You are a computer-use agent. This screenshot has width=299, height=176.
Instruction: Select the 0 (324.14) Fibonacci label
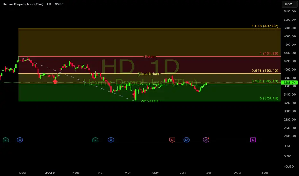[269, 98]
